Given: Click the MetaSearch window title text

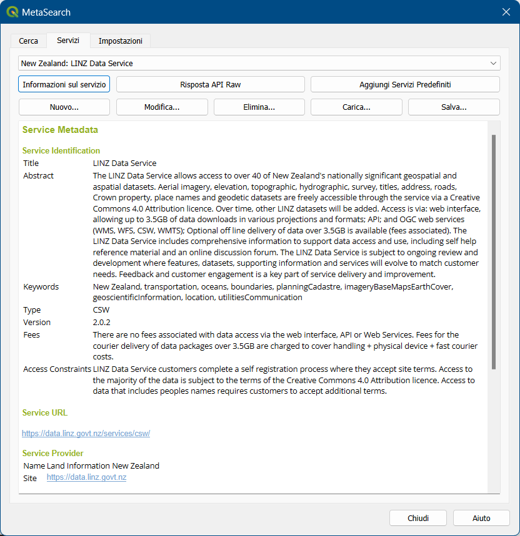Looking at the screenshot, I should coord(46,12).
